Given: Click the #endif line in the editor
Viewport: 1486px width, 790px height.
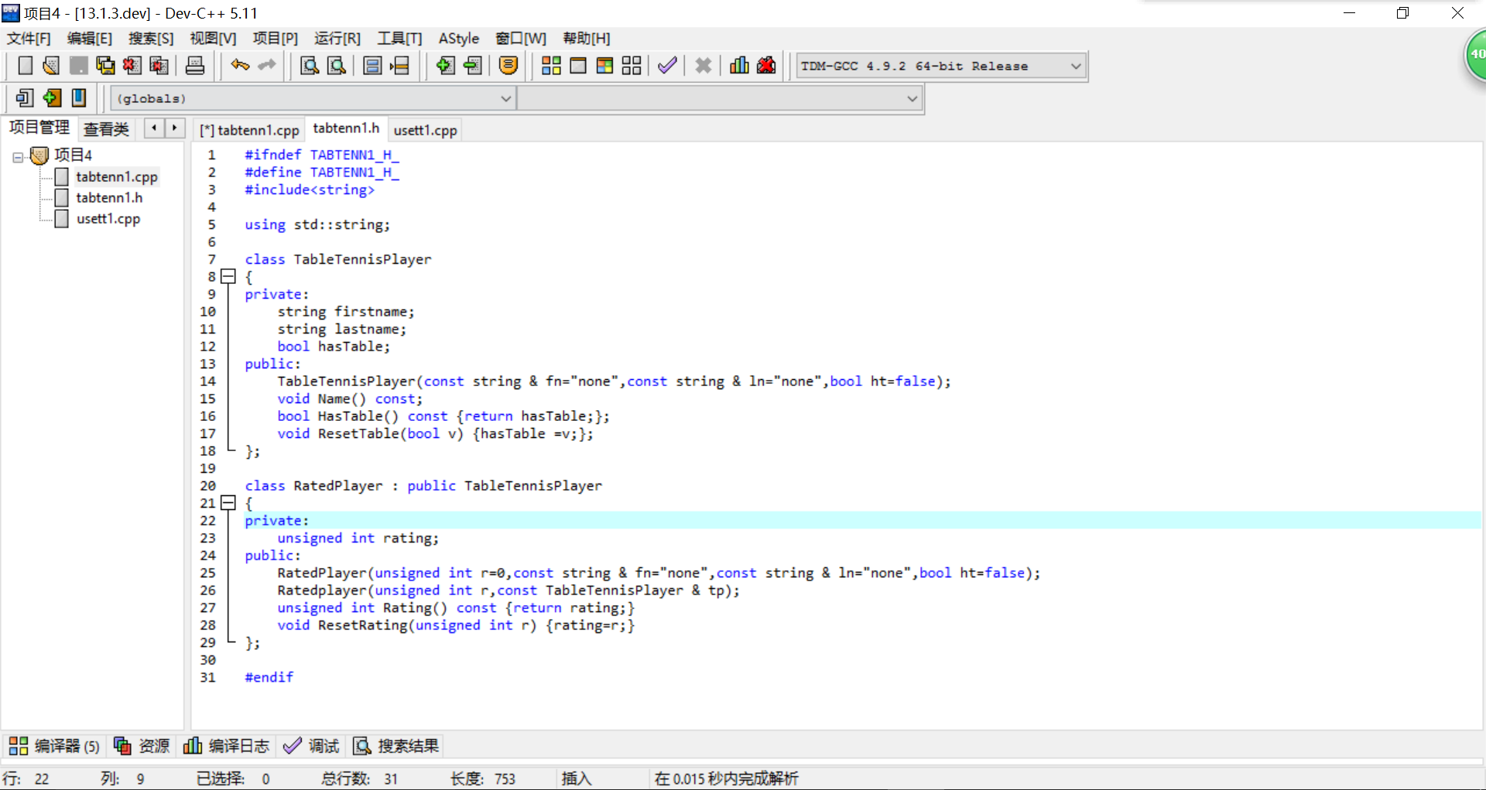Looking at the screenshot, I should click(269, 677).
